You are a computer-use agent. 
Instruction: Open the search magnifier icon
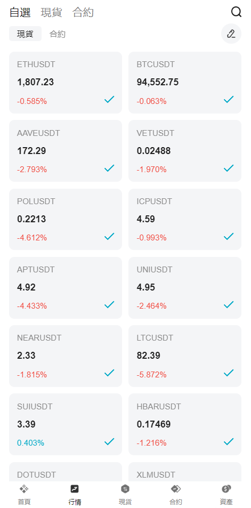(x=236, y=12)
